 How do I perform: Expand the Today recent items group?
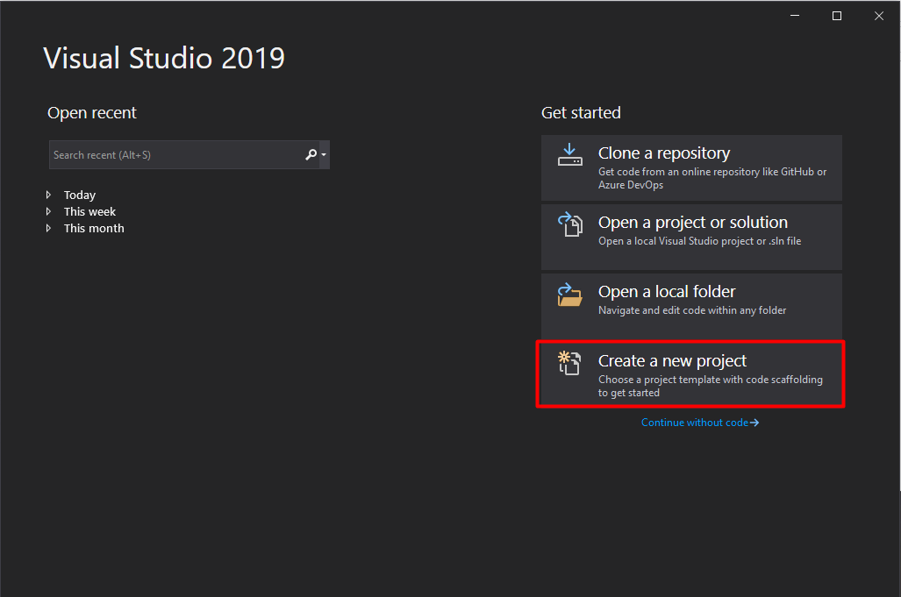point(49,195)
